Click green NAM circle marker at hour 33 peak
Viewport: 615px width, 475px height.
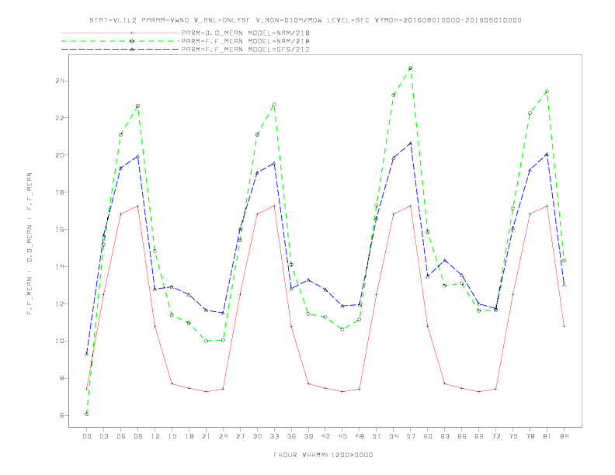click(x=274, y=105)
